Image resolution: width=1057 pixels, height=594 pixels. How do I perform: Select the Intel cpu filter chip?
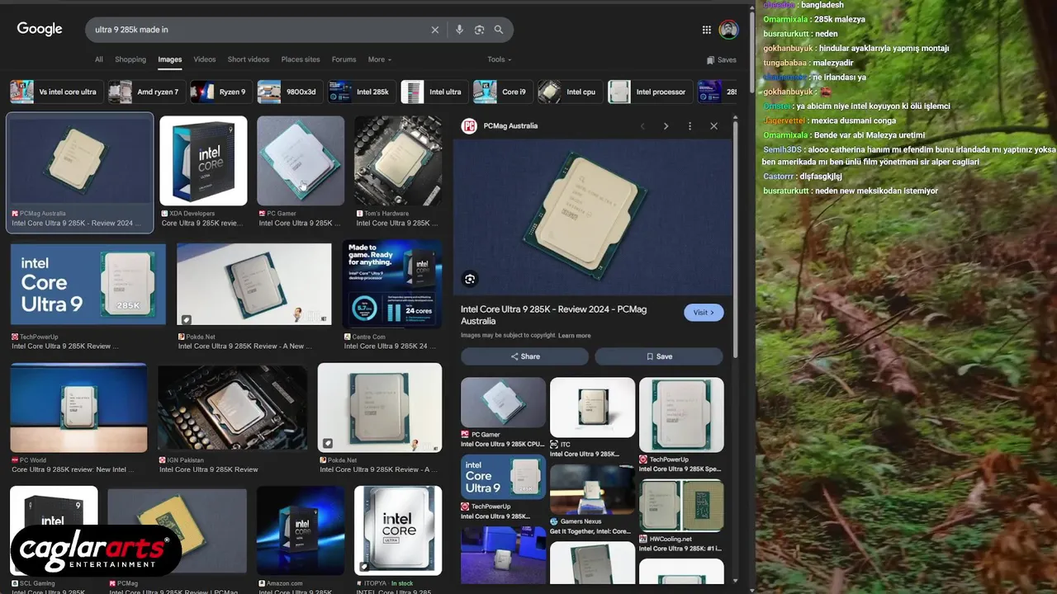click(569, 92)
